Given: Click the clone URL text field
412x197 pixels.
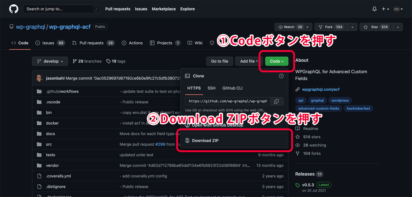Looking at the screenshot, I should click(x=228, y=101).
